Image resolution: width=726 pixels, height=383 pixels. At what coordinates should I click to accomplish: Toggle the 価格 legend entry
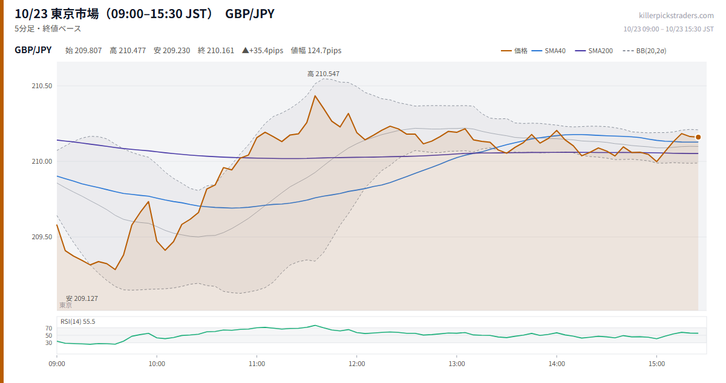pyautogui.click(x=514, y=51)
